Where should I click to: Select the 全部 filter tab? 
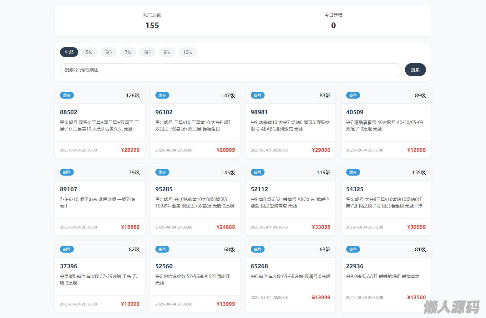coord(69,52)
